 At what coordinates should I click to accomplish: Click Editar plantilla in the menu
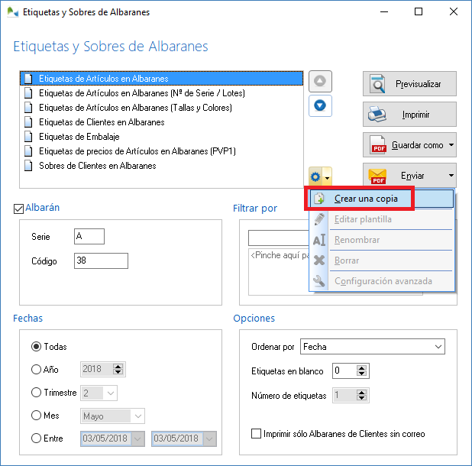pyautogui.click(x=363, y=219)
